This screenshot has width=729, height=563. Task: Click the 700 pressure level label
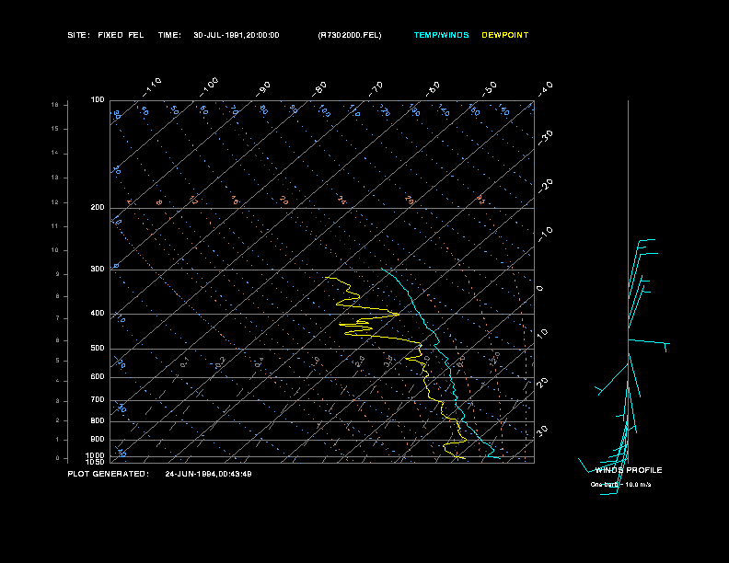coord(98,399)
